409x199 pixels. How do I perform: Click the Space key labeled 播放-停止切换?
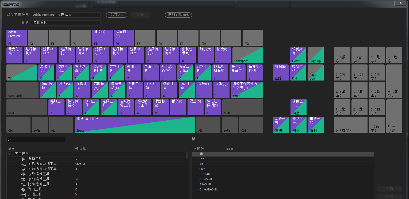(135, 125)
